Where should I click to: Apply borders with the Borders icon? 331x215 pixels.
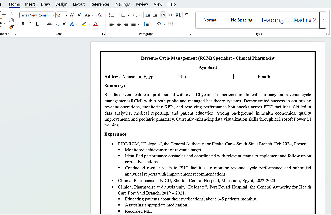point(170,24)
